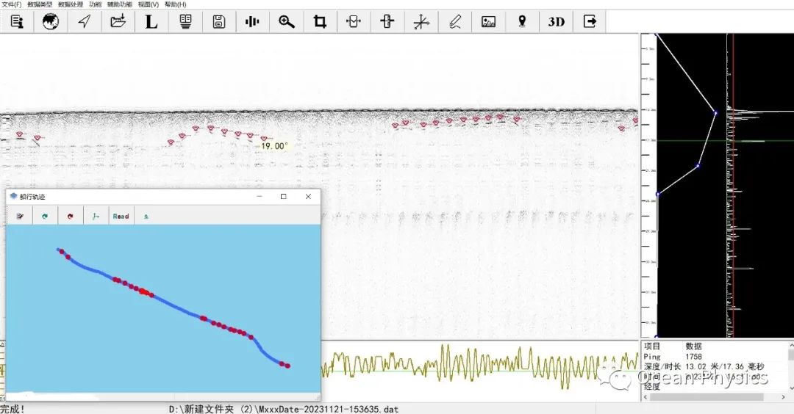794x414 pixels.
Task: Click the floppy disk save icon
Action: [x=218, y=22]
